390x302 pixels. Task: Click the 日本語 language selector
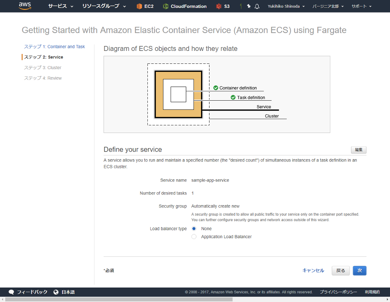(68, 292)
